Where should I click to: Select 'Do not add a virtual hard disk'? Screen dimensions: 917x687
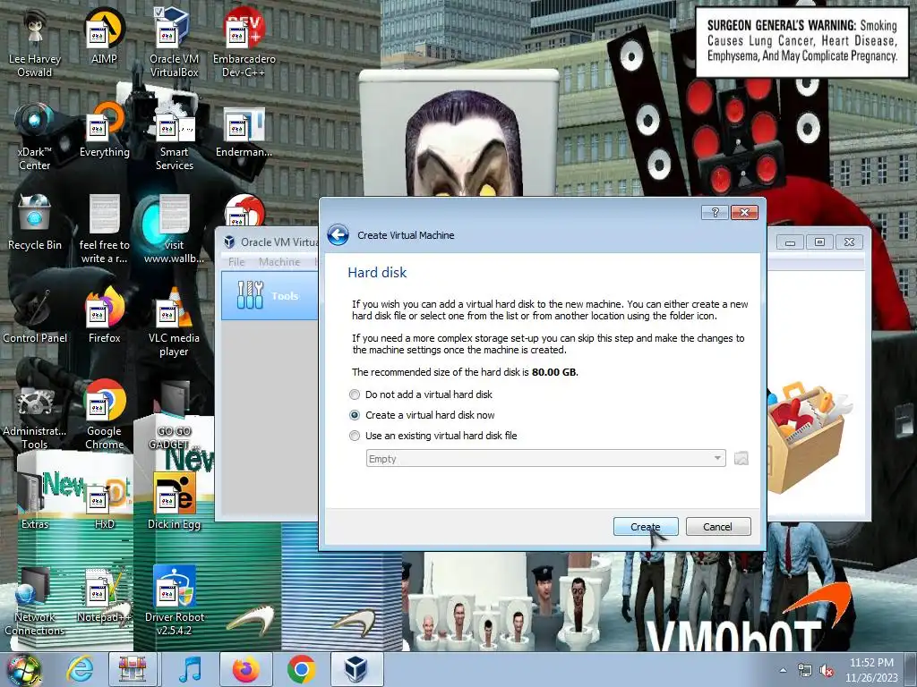[422, 394]
